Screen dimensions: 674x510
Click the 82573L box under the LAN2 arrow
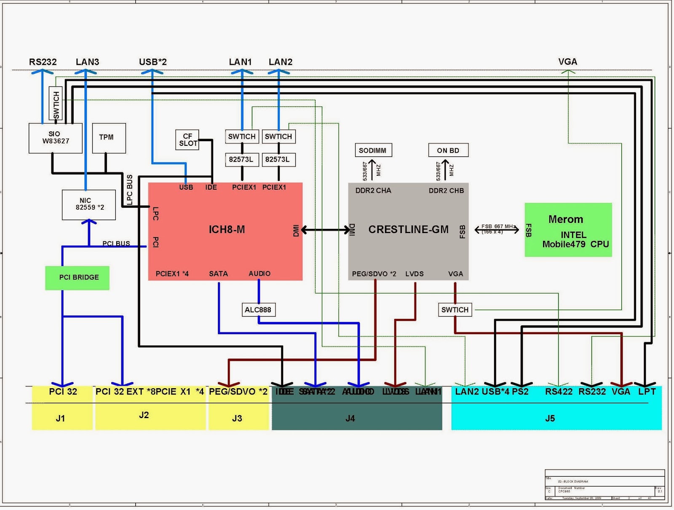tap(278, 160)
